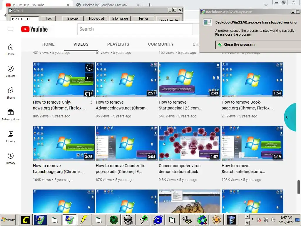
Task: Open the globe with magnifier taskbar icon
Action: pyautogui.click(x=202, y=220)
